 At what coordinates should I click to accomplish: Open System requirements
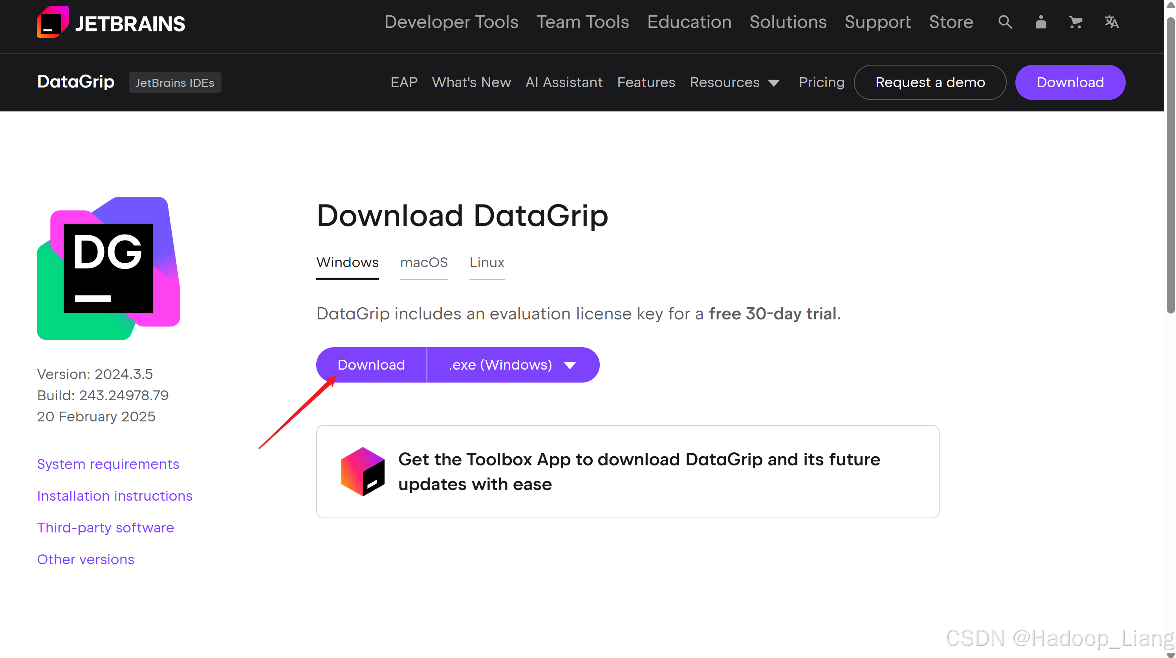[x=108, y=464]
